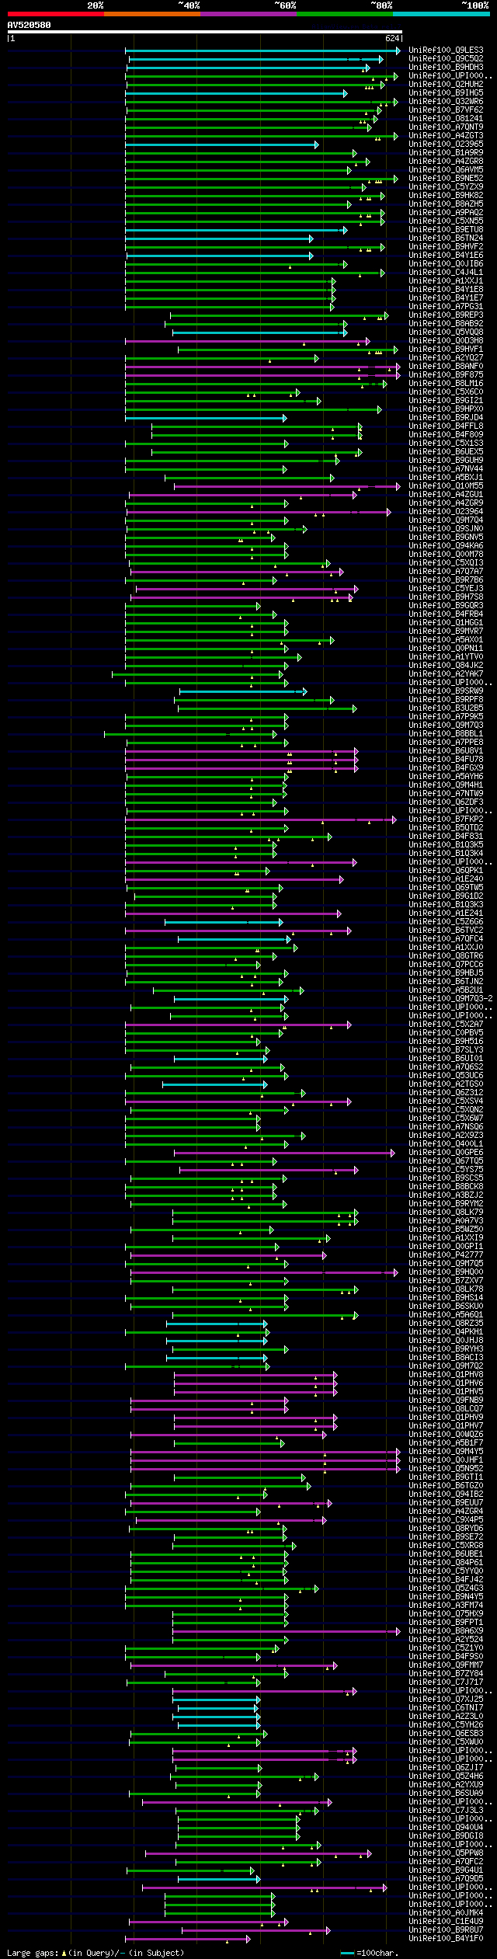The height and width of the screenshot is (1959, 497).
Task: Select the UniRef100_B4FRB4 label
Action: click(446, 614)
